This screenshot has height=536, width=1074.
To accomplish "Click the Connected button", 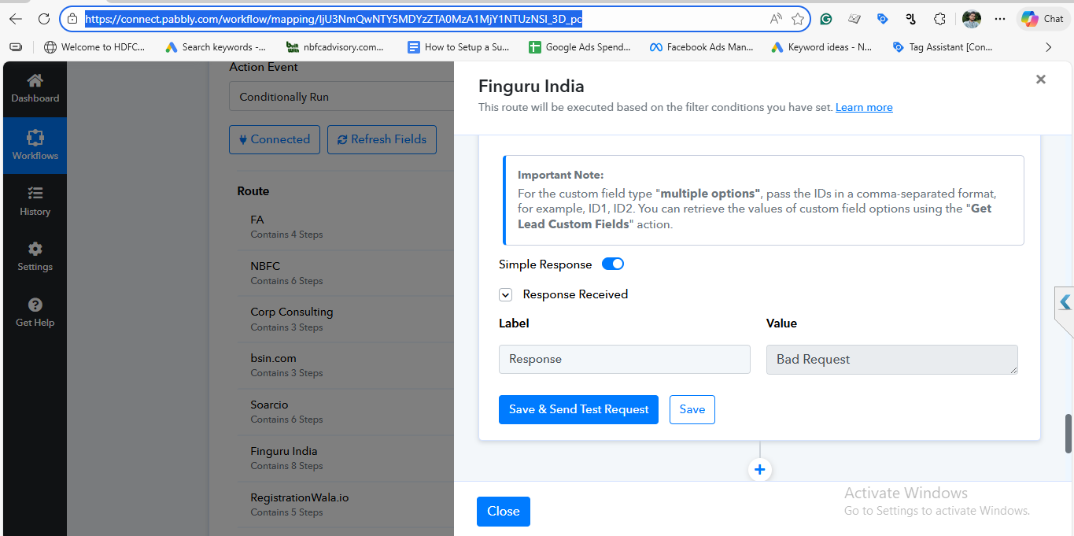I will click(x=275, y=139).
